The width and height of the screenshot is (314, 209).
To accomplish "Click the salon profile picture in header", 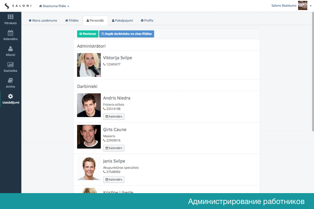I will 302,5.
